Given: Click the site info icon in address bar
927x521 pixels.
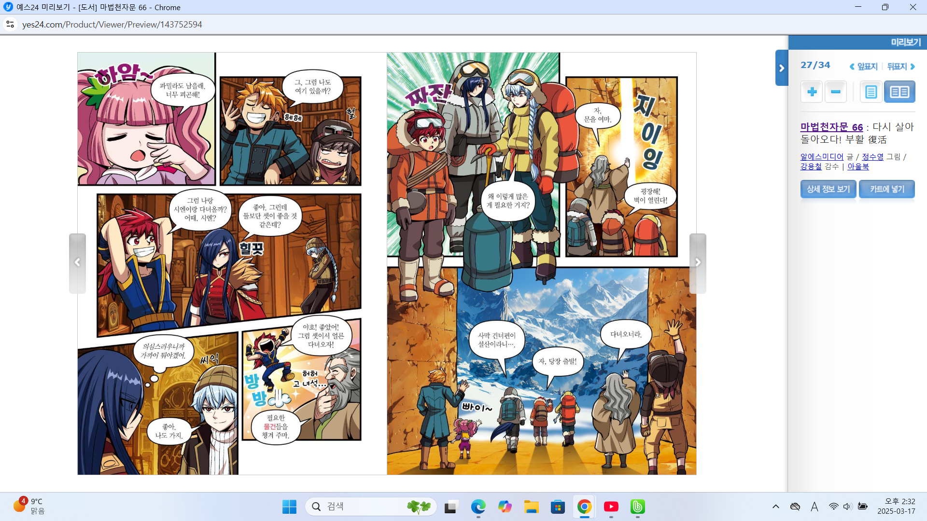Looking at the screenshot, I should click(x=10, y=24).
